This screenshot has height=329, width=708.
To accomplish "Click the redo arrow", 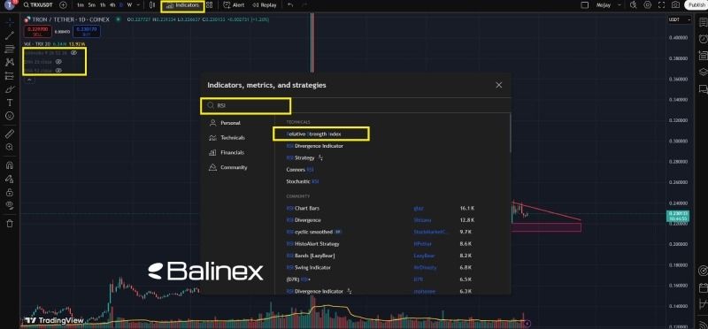I will coord(304,5).
